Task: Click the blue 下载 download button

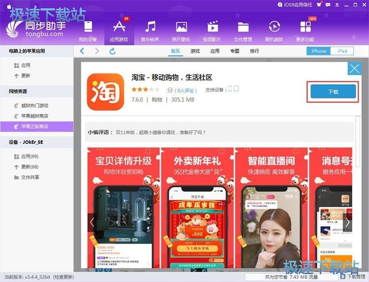Action: click(333, 92)
